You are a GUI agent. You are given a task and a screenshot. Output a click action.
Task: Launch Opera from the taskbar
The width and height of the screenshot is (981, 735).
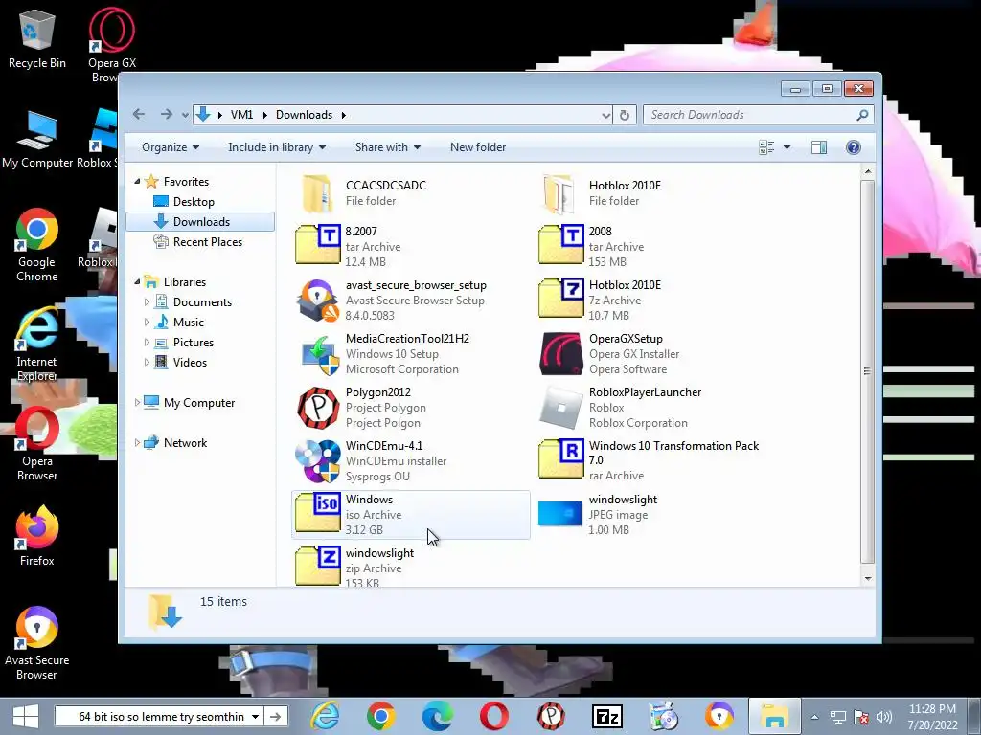pos(494,716)
